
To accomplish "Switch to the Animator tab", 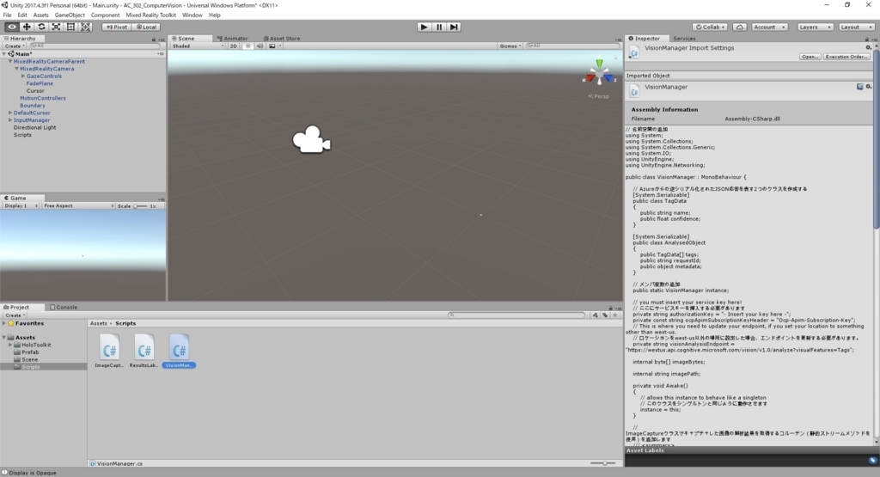I will [232, 38].
